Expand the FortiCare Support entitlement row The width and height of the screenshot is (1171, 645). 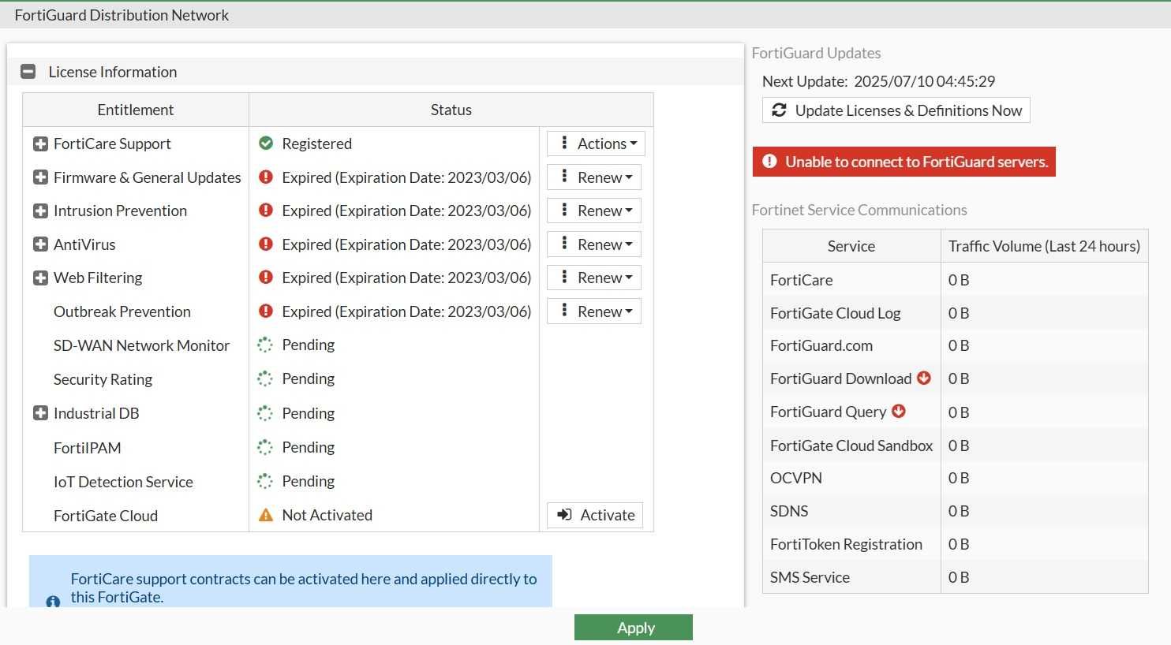(x=40, y=144)
